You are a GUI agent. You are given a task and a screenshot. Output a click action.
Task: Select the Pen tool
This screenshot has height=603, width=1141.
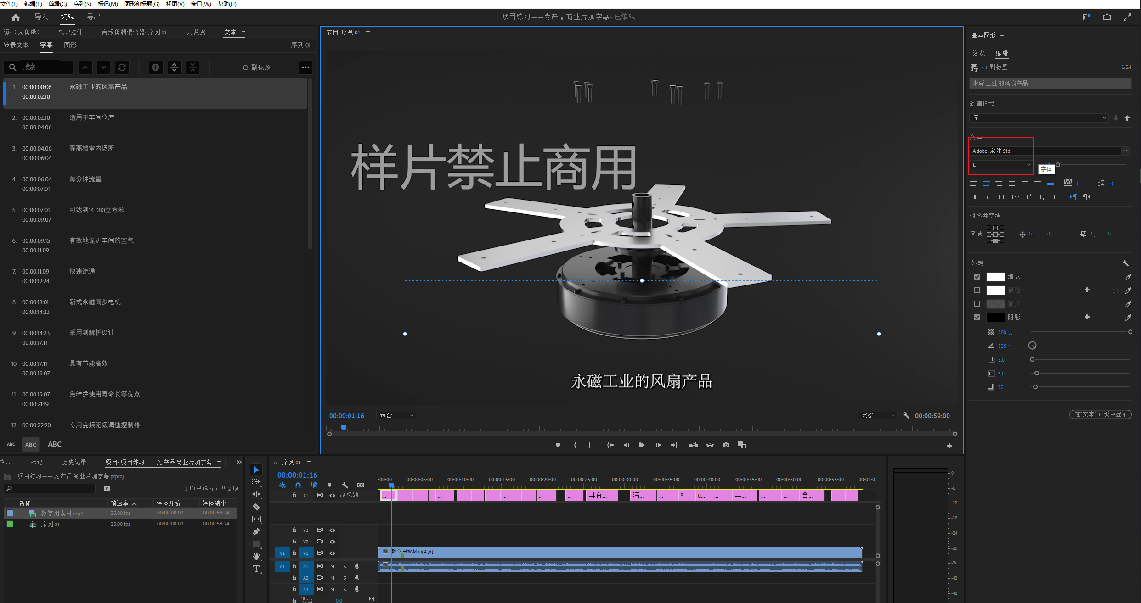coord(256,531)
